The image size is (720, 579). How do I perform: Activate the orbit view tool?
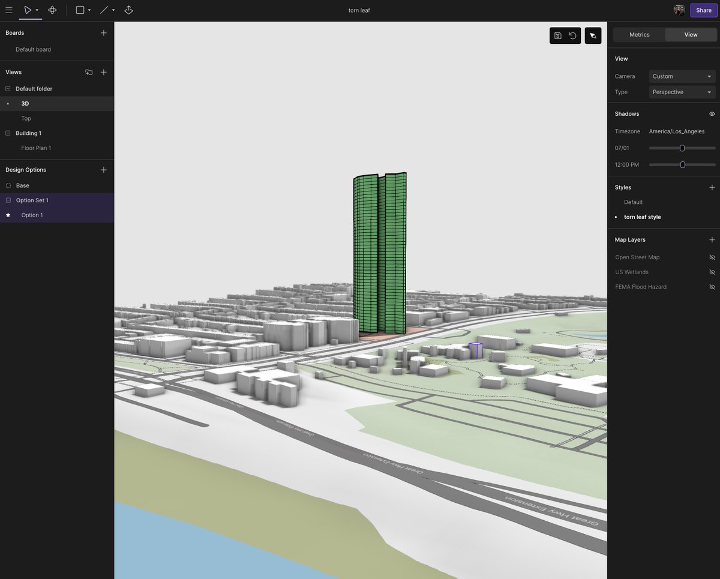[x=52, y=10]
